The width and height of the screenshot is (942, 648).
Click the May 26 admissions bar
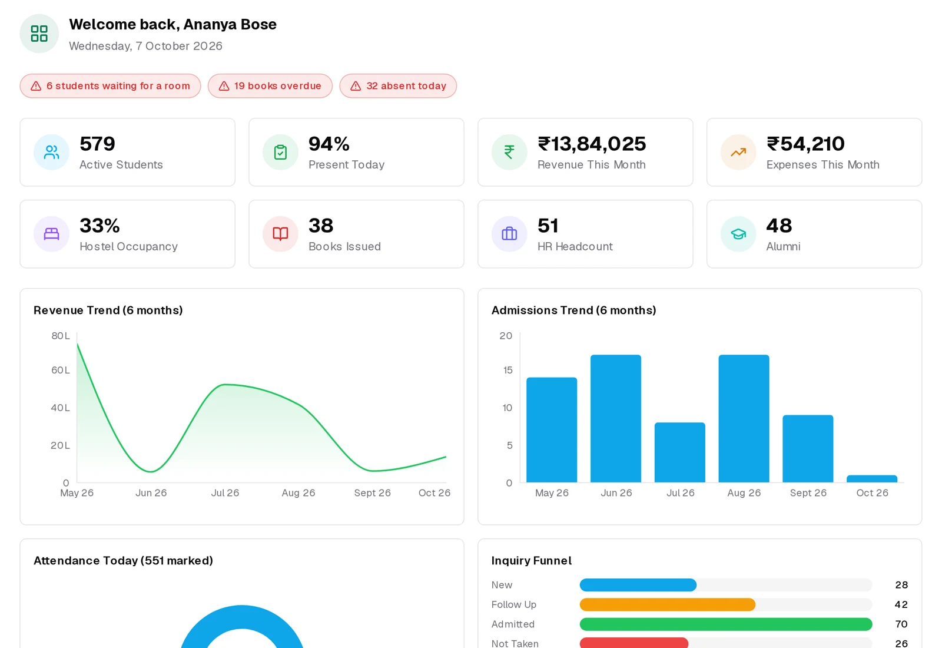[552, 430]
